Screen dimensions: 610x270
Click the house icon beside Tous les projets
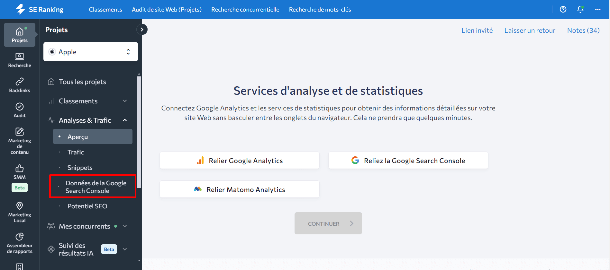click(x=51, y=82)
